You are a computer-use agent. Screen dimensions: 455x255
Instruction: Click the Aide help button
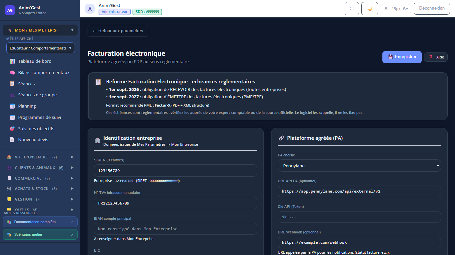(x=436, y=57)
